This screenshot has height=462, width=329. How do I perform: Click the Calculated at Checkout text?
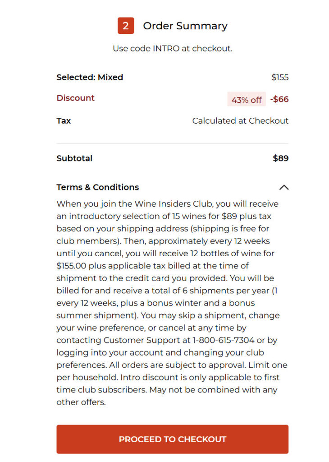coord(240,121)
